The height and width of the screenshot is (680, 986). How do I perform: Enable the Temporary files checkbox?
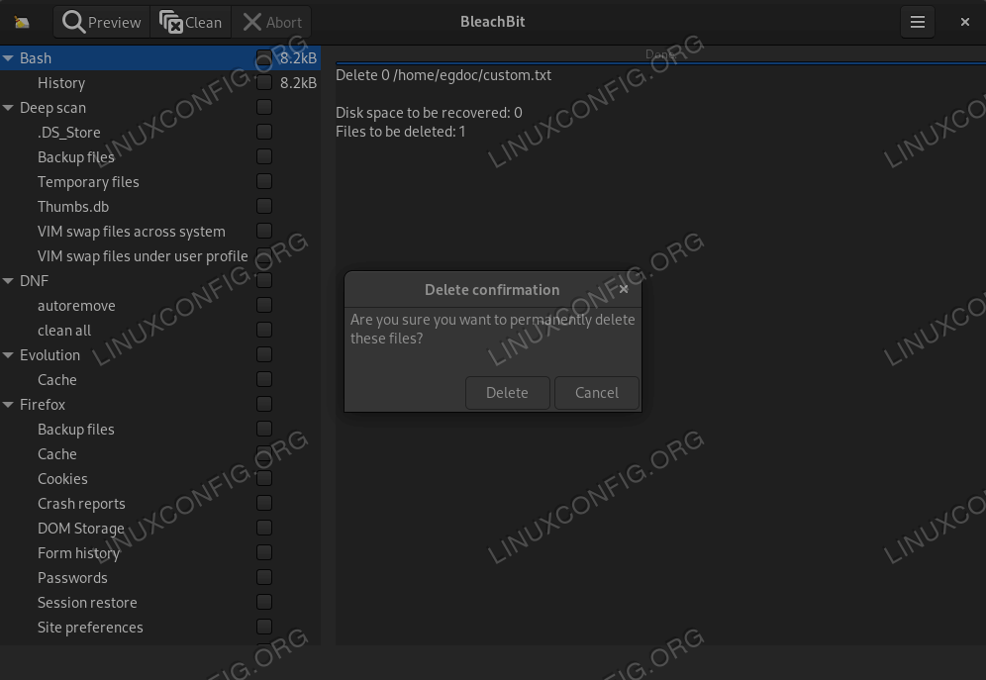click(x=264, y=181)
